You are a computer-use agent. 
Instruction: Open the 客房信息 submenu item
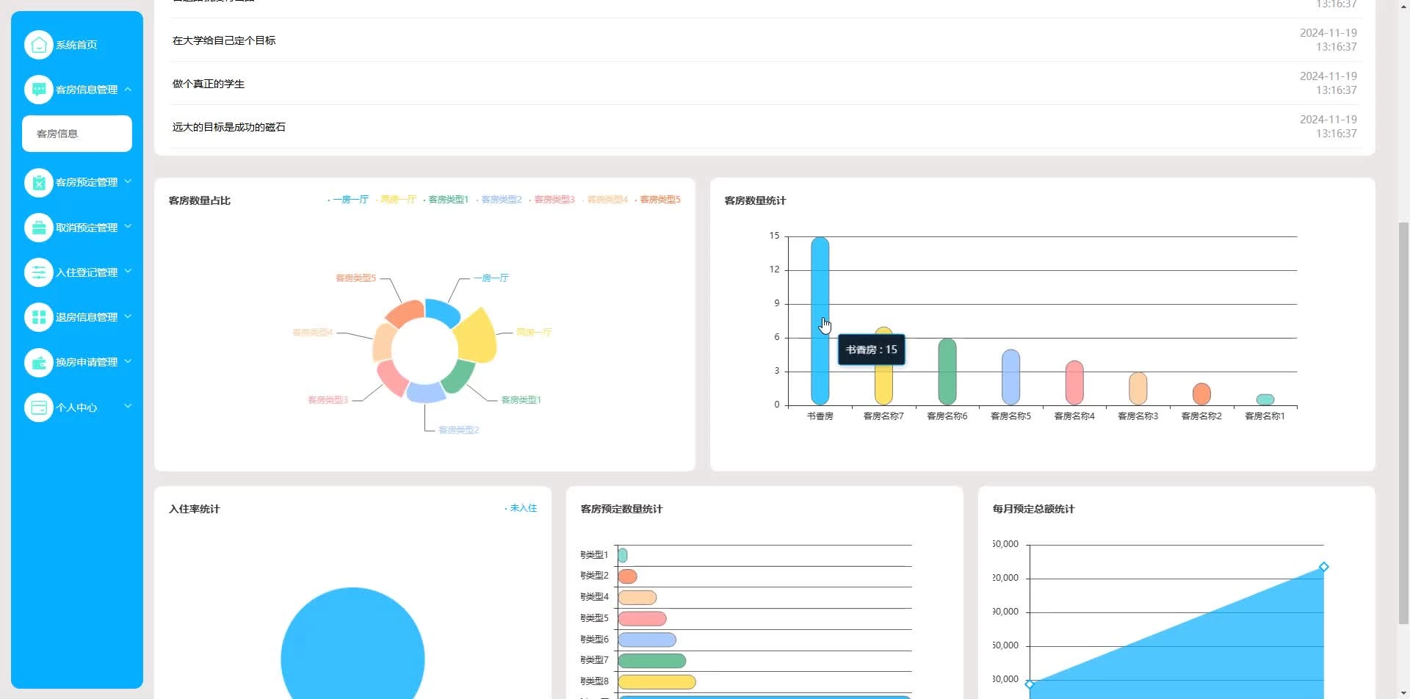77,134
